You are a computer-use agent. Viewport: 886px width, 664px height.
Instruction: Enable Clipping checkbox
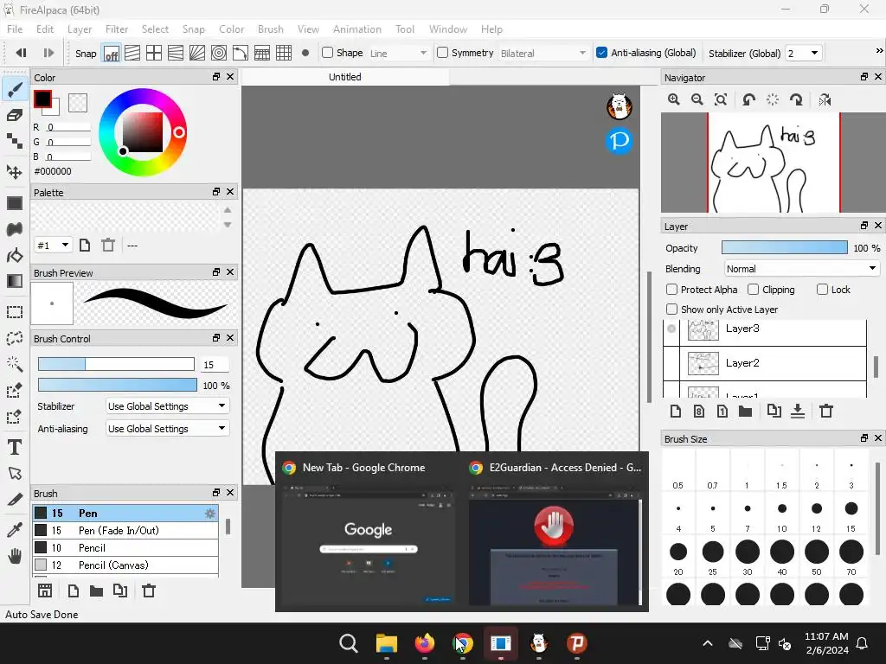(754, 289)
